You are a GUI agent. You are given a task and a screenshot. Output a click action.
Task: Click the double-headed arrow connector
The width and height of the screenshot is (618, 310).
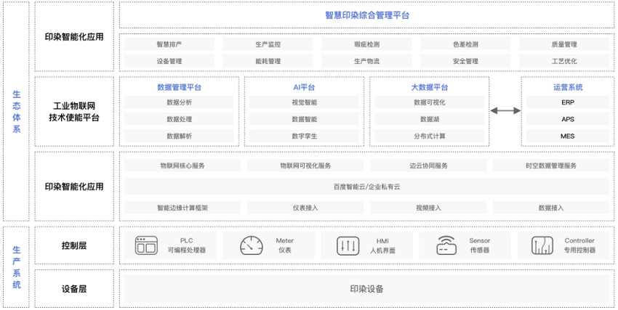(x=505, y=110)
